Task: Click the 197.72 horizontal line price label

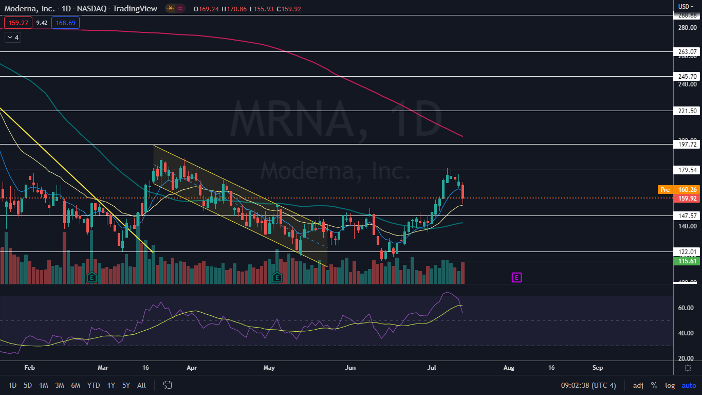Action: tap(687, 145)
